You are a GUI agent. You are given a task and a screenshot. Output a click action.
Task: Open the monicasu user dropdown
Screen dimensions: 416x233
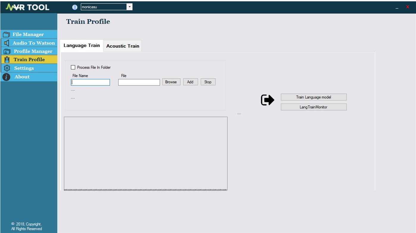(129, 7)
